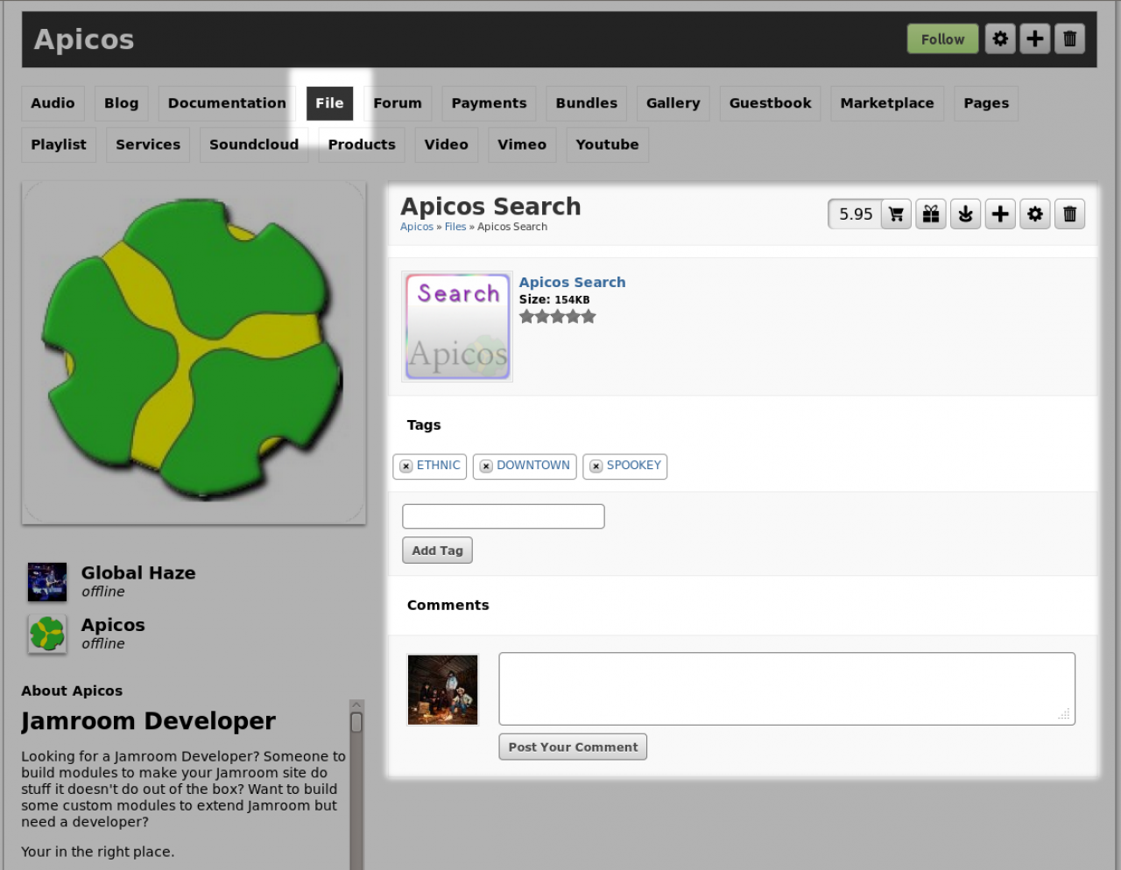The height and width of the screenshot is (870, 1121).
Task: Click the new tag text field
Action: click(x=503, y=516)
